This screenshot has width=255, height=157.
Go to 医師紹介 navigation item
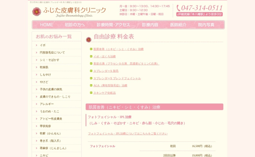pos(178,25)
